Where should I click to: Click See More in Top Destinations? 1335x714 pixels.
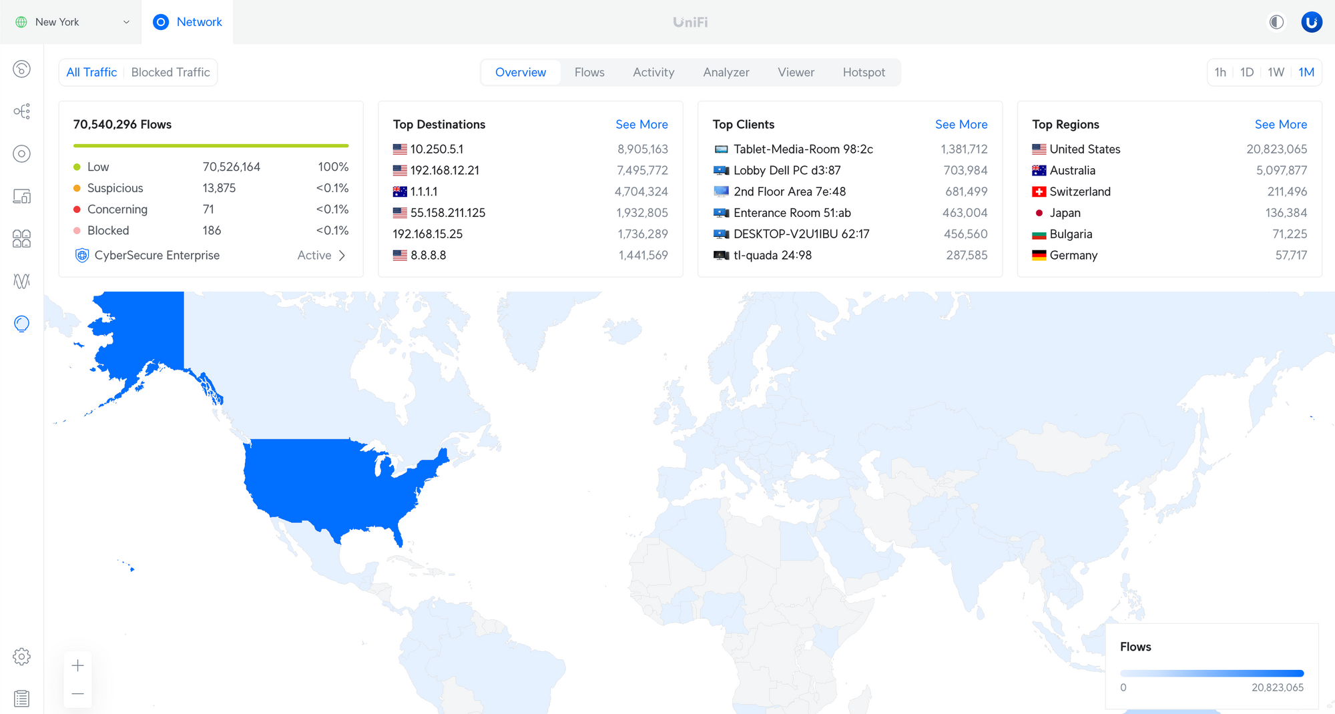(641, 124)
